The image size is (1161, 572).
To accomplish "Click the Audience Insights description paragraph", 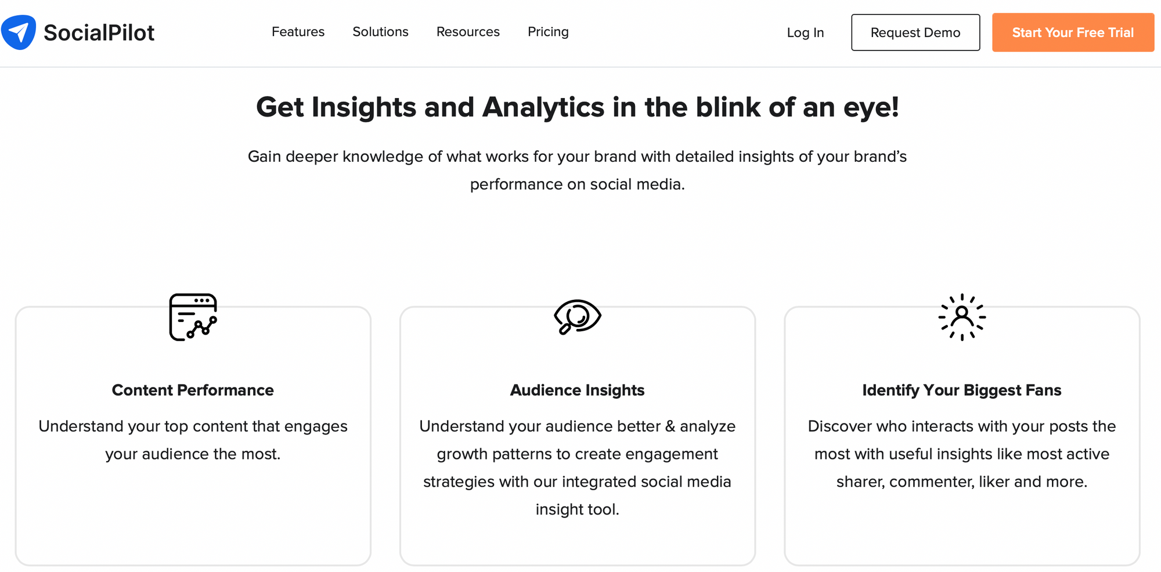I will tap(578, 468).
